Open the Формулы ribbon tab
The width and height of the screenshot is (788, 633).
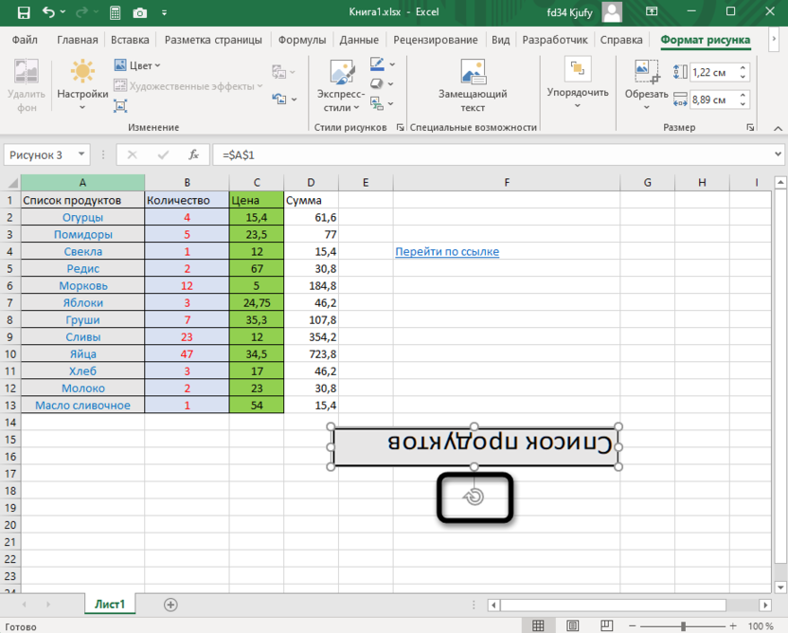pos(304,40)
